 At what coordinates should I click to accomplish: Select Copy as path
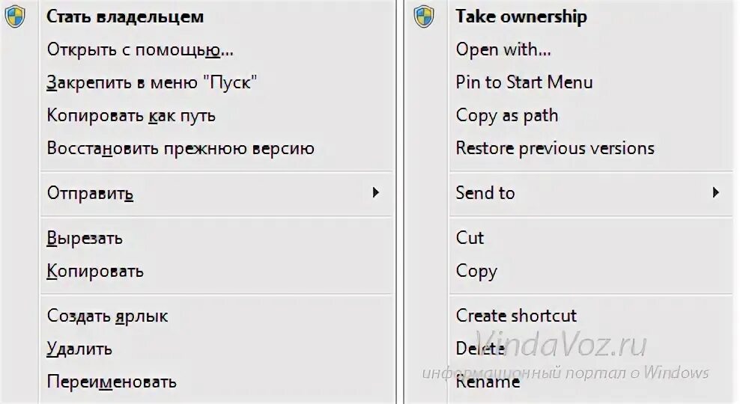coord(506,115)
